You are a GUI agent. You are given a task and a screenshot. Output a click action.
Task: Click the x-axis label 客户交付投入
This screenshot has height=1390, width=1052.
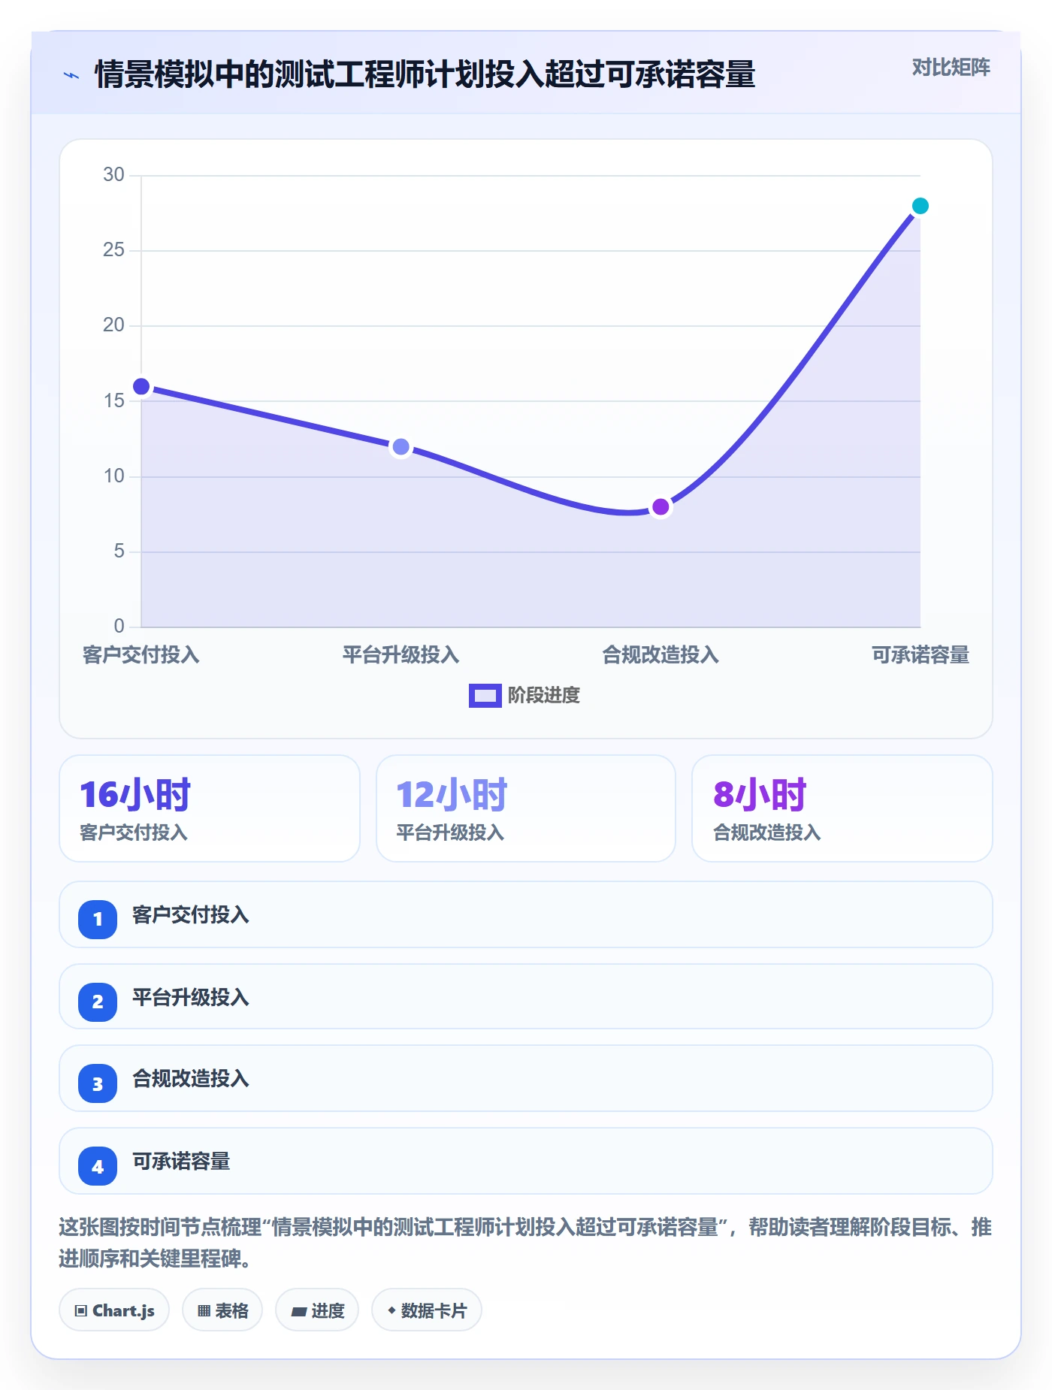[141, 655]
